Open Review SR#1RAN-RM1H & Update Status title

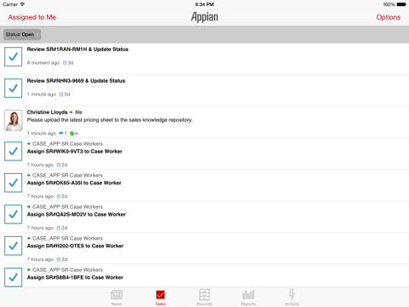click(78, 49)
